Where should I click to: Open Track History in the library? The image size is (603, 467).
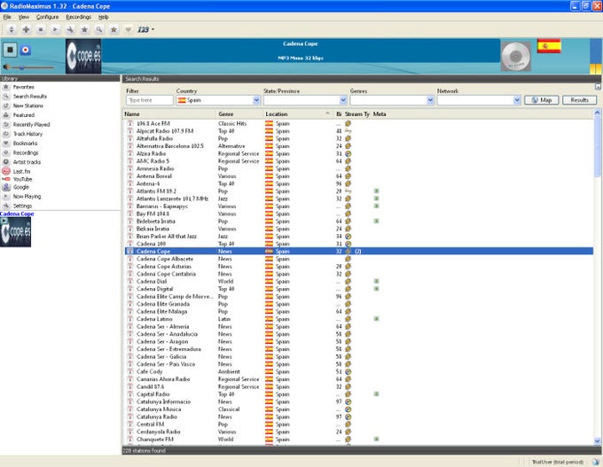click(x=27, y=134)
